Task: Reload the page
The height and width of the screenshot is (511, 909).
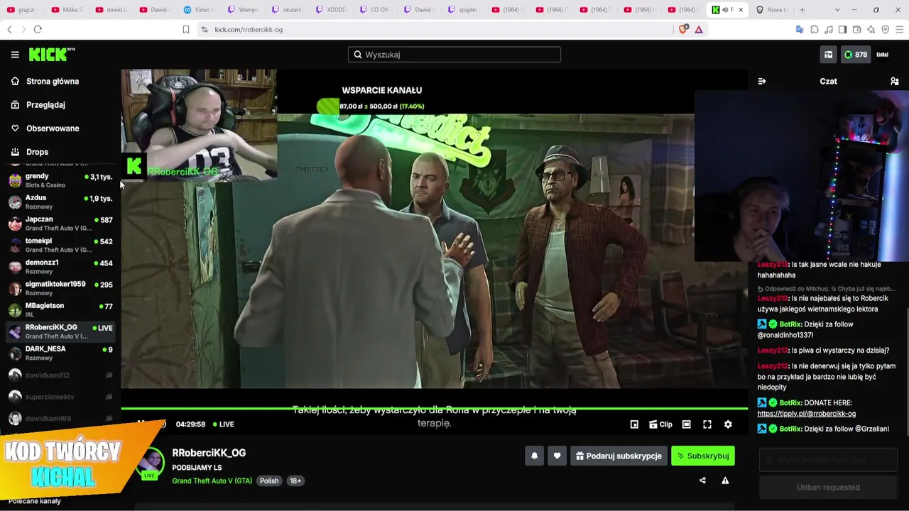Action: coord(38,30)
